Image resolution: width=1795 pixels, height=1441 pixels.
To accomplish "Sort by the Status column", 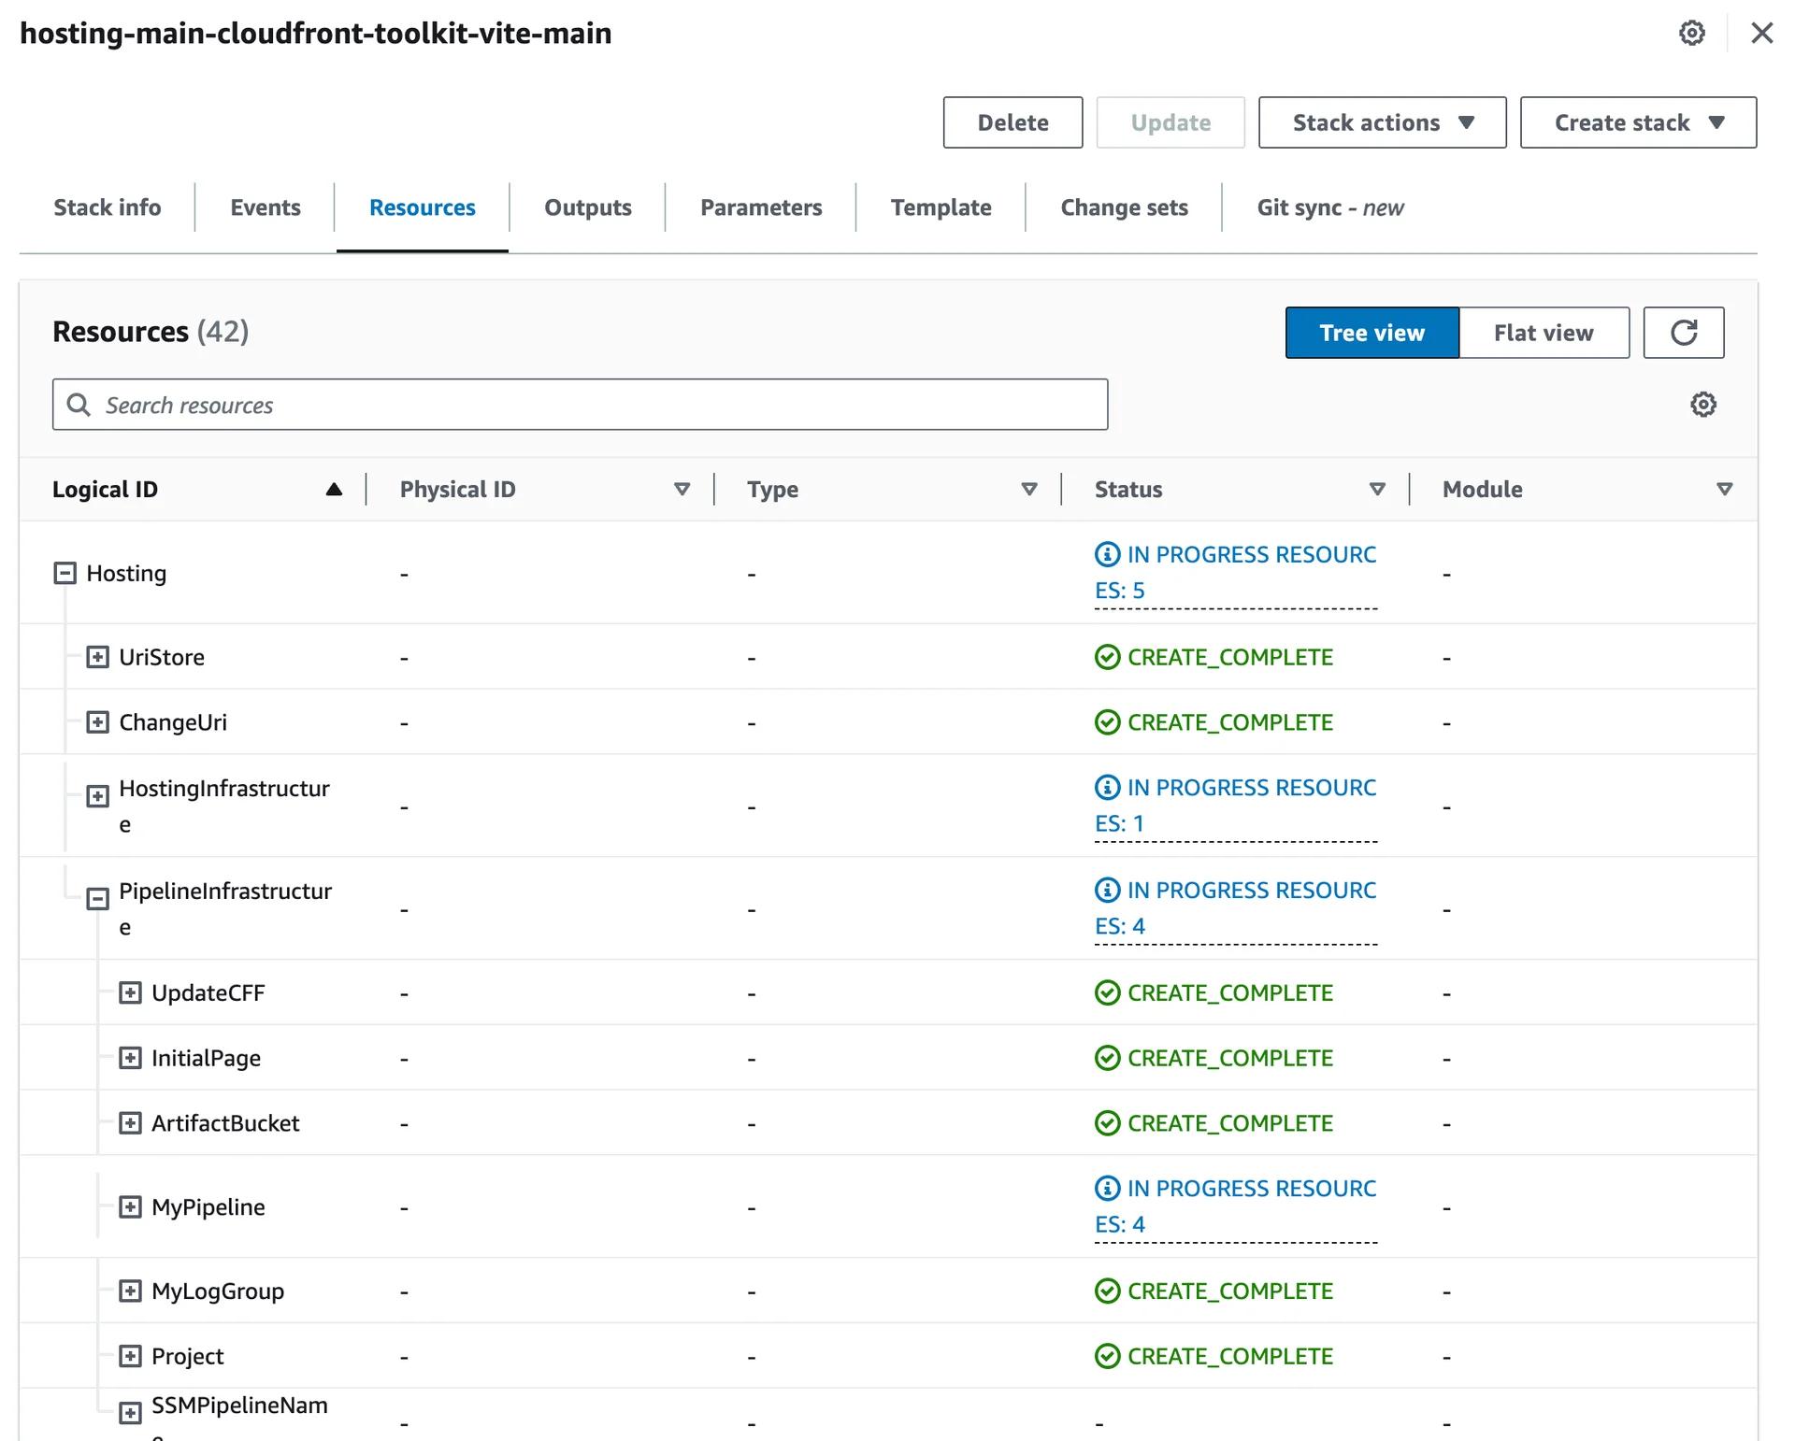I will (x=1377, y=489).
